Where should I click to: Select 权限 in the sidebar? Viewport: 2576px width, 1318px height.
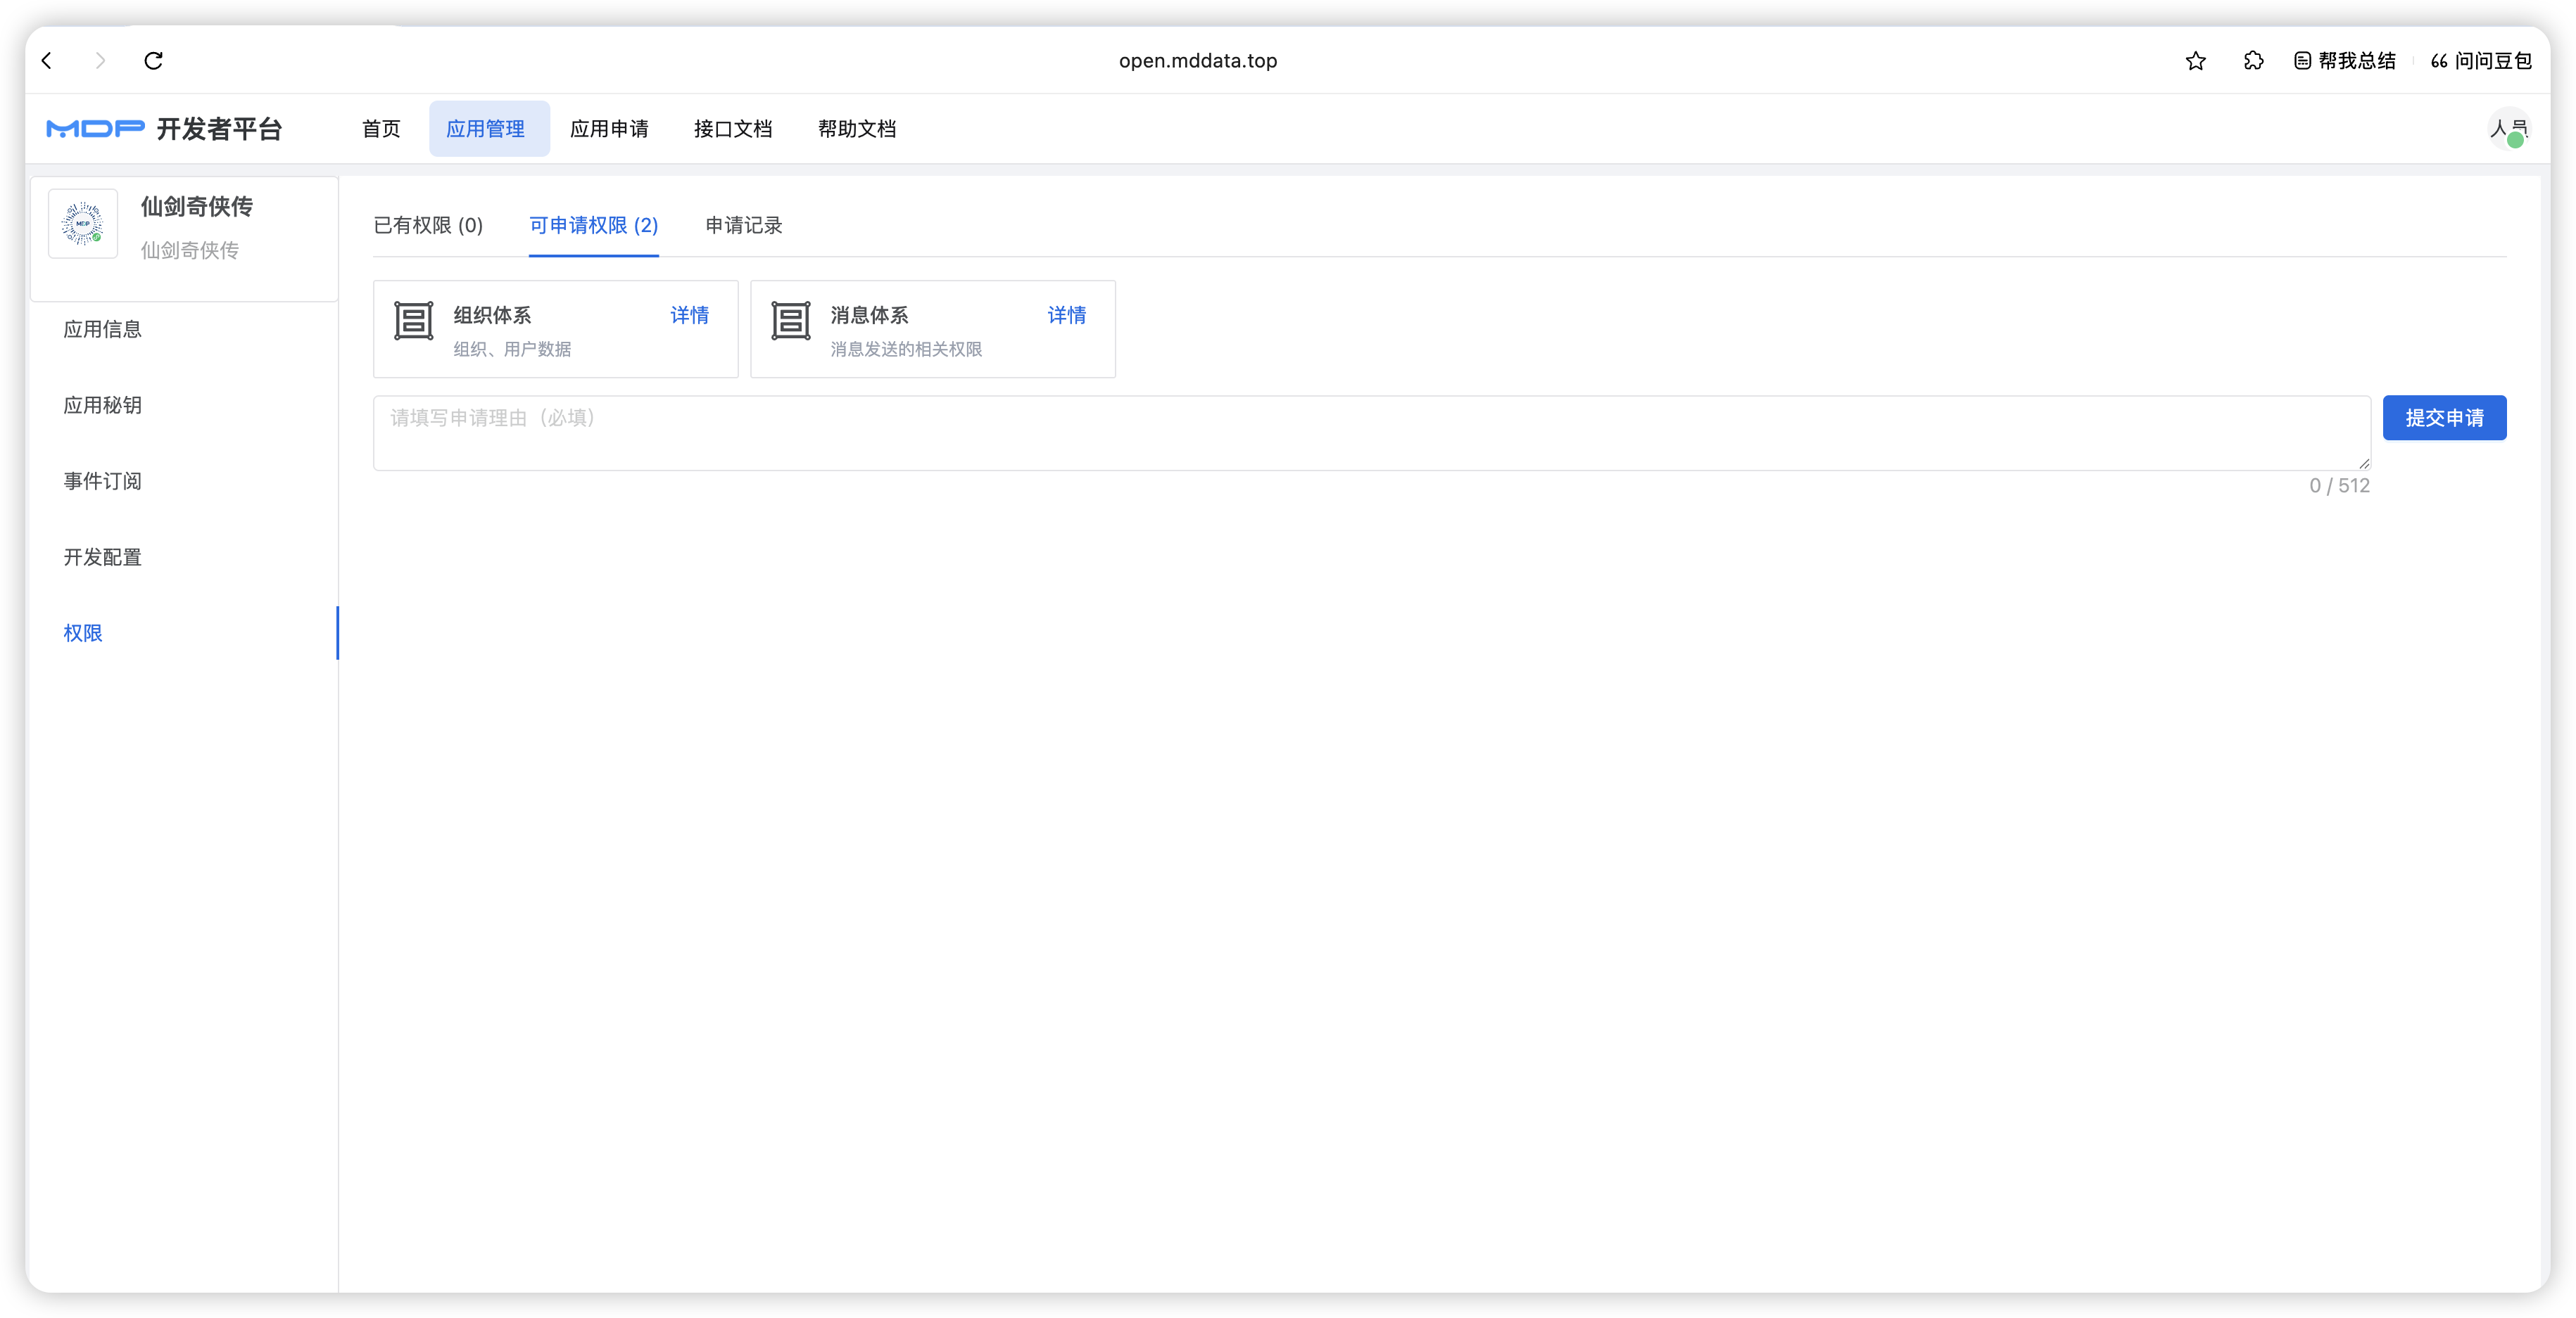click(x=83, y=632)
